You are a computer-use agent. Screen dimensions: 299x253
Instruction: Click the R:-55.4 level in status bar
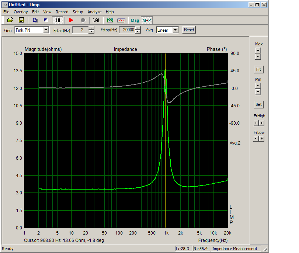click(x=201, y=249)
